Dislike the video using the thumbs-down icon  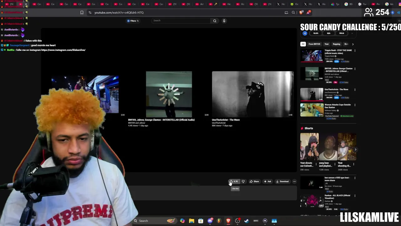point(243,181)
